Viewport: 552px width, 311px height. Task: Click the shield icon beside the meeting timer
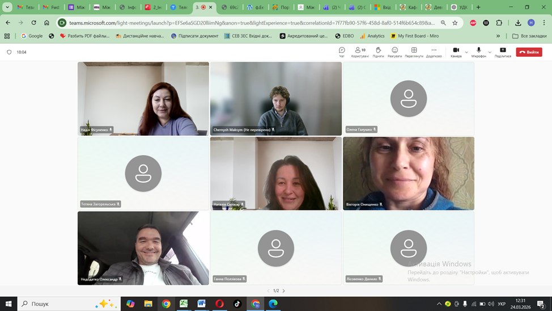click(x=9, y=52)
